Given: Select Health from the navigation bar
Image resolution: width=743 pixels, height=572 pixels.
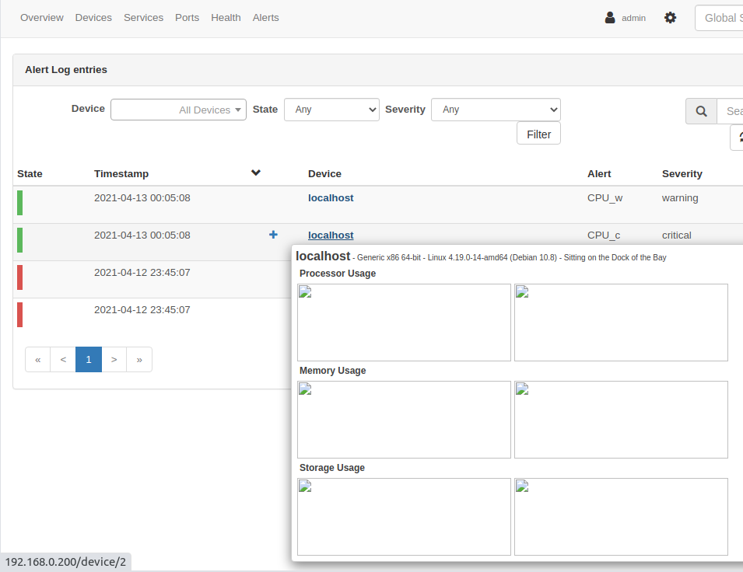Looking at the screenshot, I should pyautogui.click(x=226, y=17).
